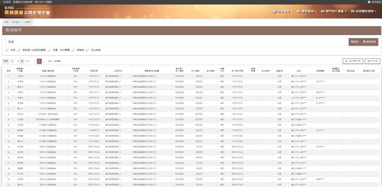The image size is (382, 187).
Task: Toggle the 全部 checkbox
Action: coord(7,50)
